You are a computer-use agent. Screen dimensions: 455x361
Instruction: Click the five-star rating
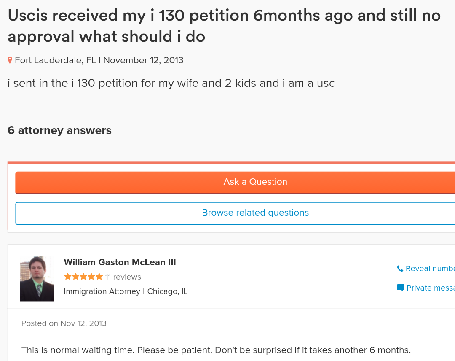(x=83, y=277)
